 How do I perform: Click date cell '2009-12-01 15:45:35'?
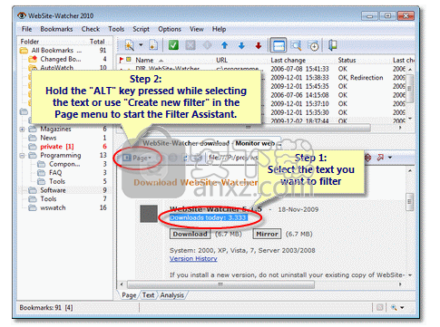[299, 86]
